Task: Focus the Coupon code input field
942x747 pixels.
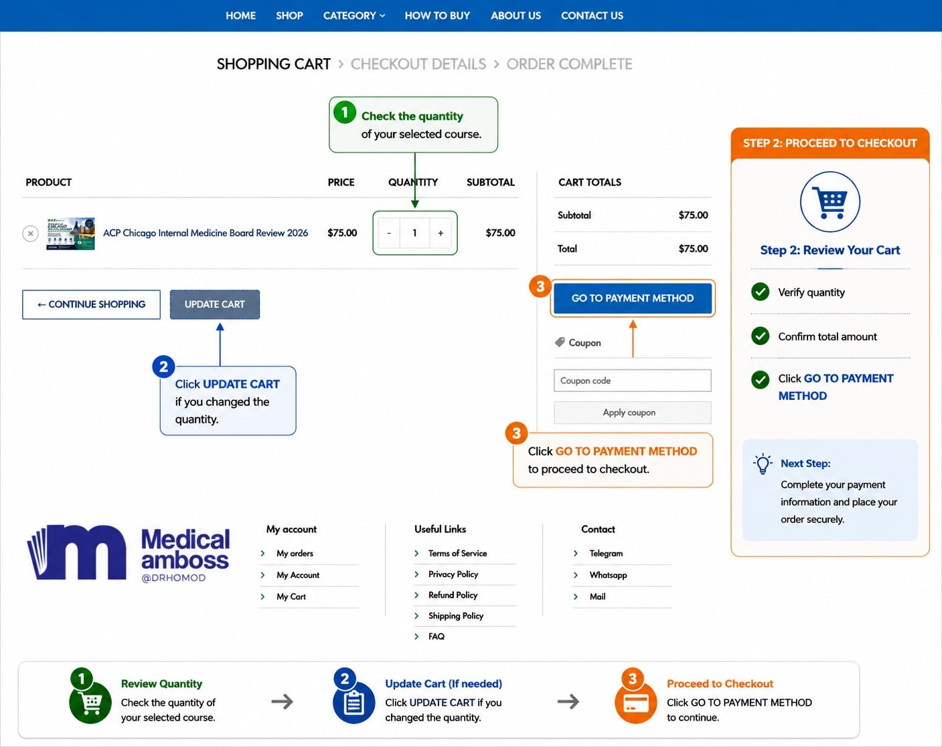Action: (633, 381)
